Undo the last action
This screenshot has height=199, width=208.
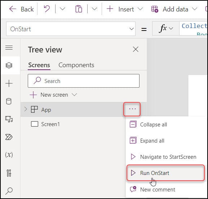(x=47, y=9)
